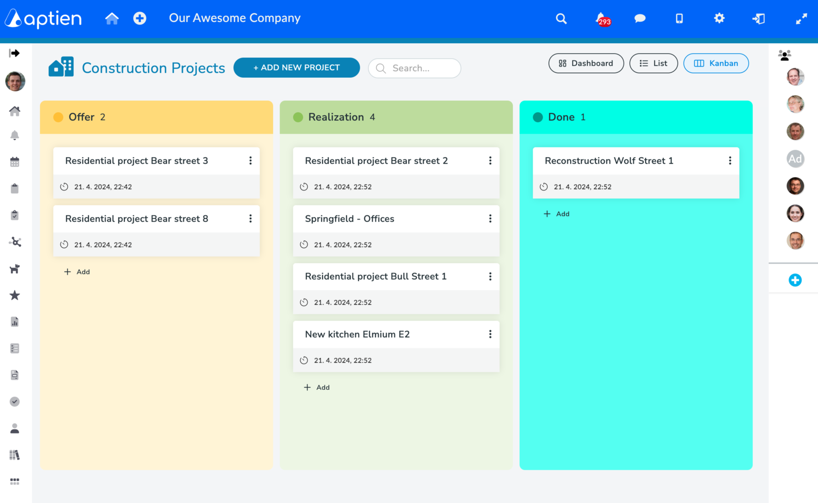This screenshot has width=818, height=503.
Task: Open the chat messages icon
Action: click(640, 19)
